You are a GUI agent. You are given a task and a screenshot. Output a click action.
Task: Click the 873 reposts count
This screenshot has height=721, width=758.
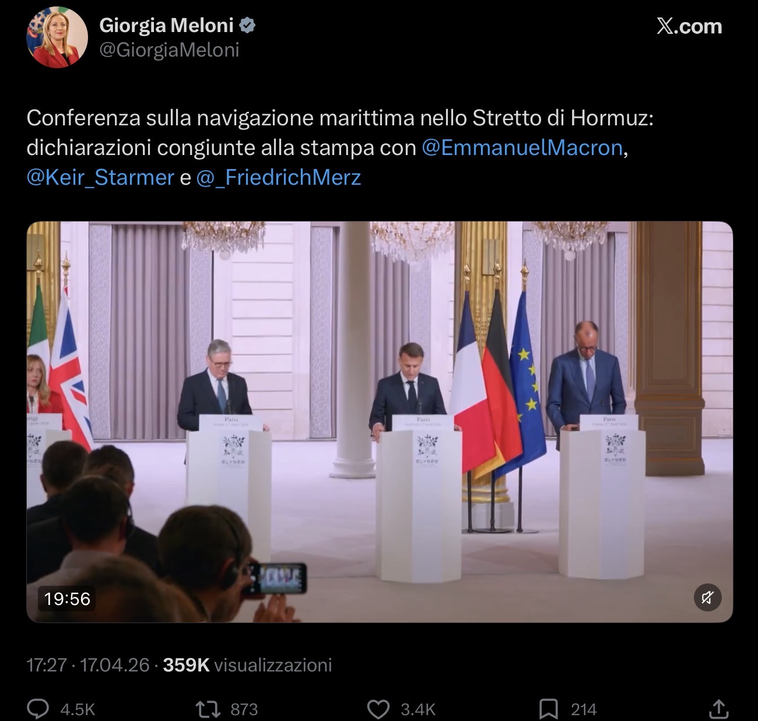[x=244, y=709]
